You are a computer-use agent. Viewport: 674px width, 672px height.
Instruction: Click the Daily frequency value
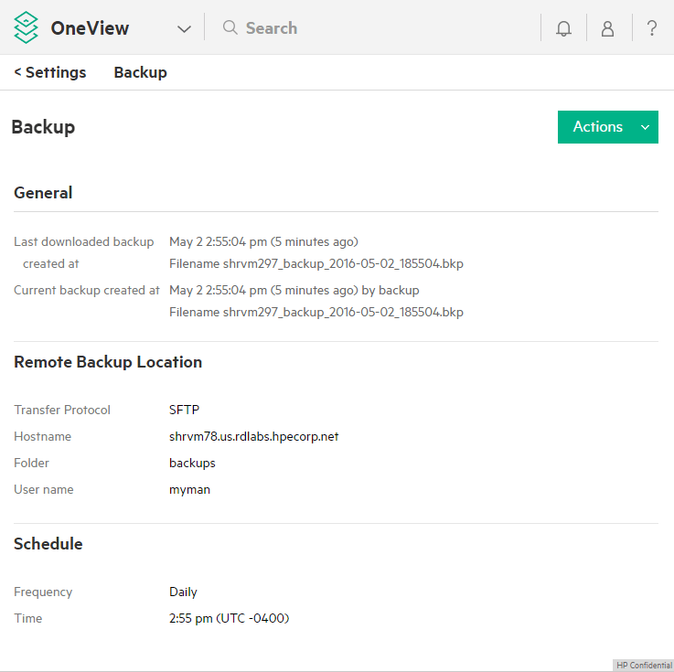(183, 592)
